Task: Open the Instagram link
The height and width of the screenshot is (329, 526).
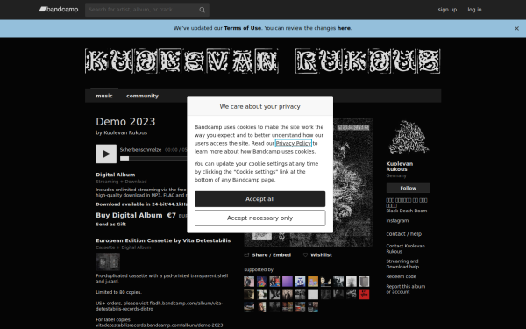Action: pyautogui.click(x=397, y=220)
